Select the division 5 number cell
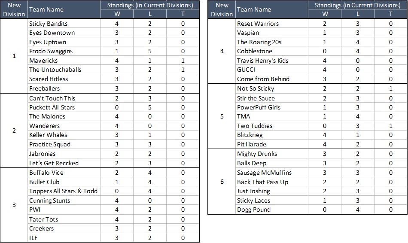 (222, 116)
